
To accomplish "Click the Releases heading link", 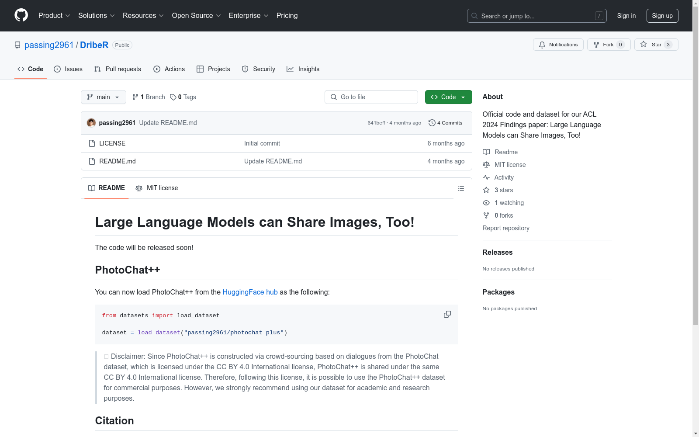I will click(x=498, y=252).
